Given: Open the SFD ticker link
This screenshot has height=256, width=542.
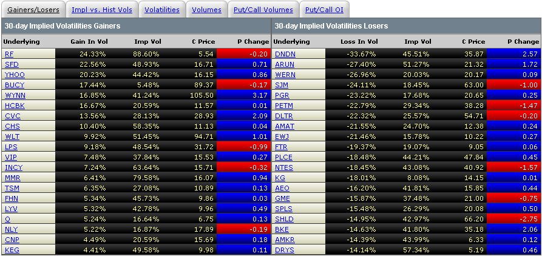Looking at the screenshot, I should [12, 64].
